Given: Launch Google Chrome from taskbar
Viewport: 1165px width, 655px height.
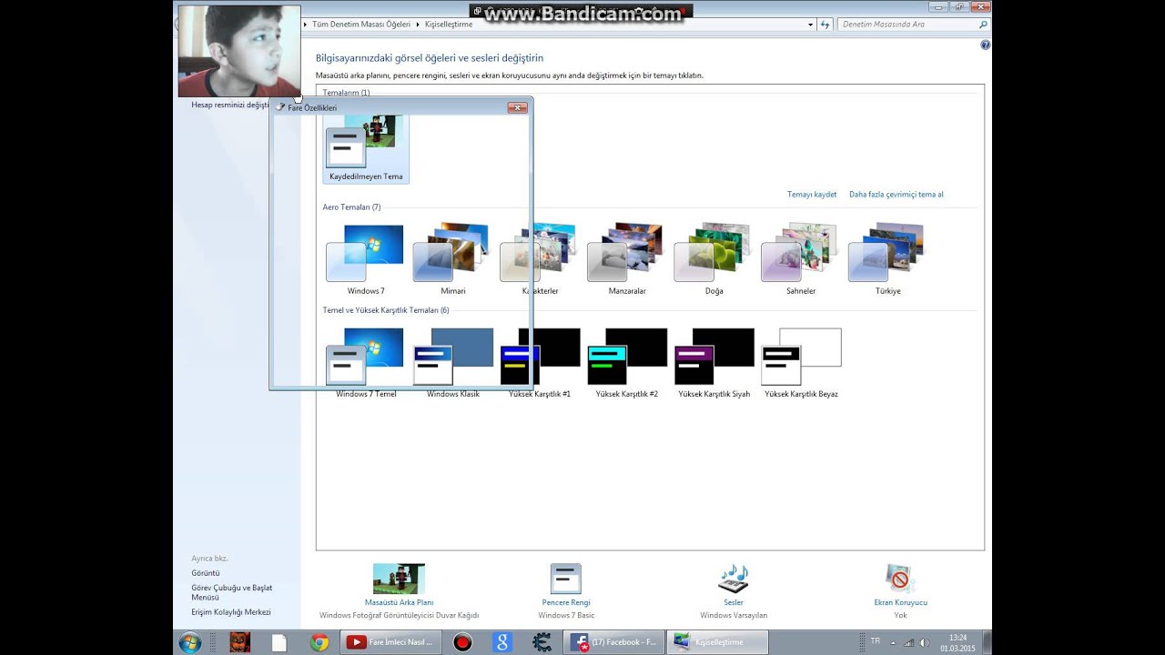Looking at the screenshot, I should [x=319, y=642].
